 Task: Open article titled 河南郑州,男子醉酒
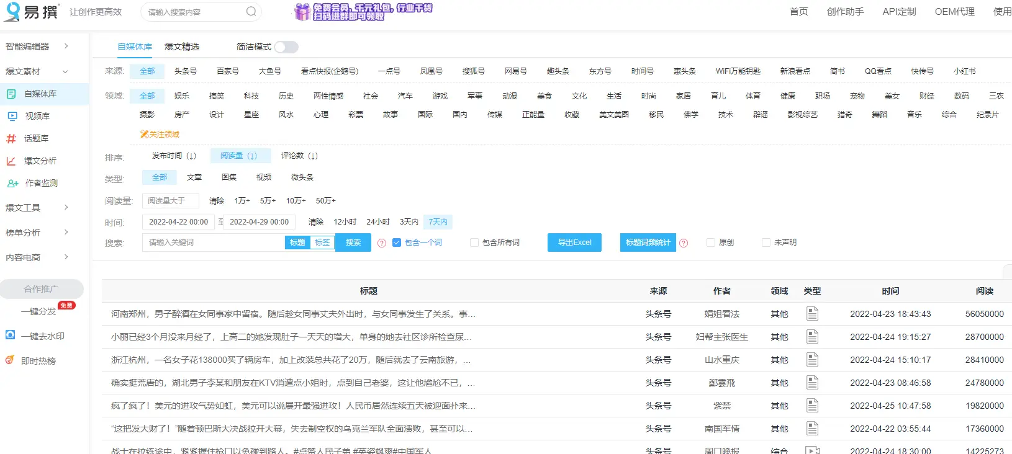tap(293, 314)
